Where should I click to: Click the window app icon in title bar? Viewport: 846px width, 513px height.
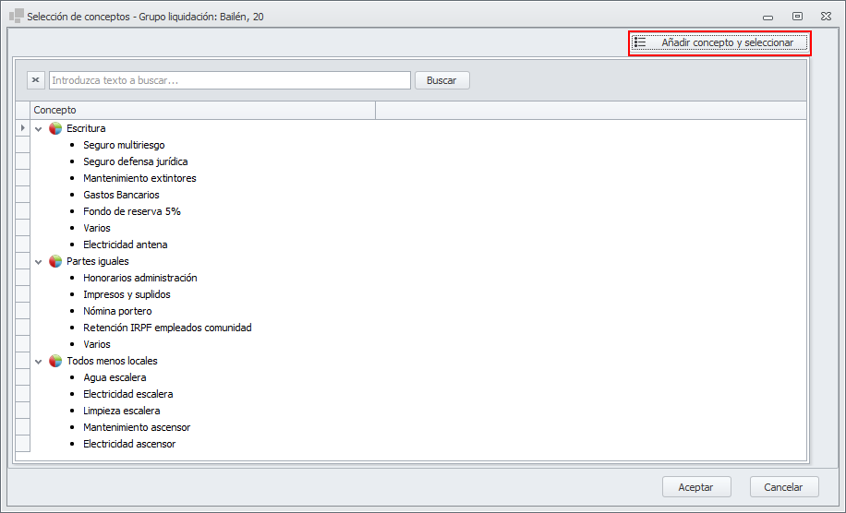17,16
